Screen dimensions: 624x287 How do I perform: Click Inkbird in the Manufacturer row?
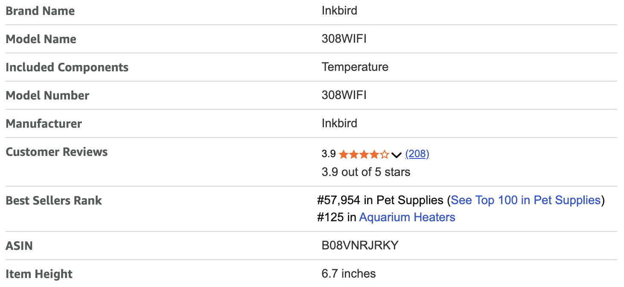pos(339,123)
